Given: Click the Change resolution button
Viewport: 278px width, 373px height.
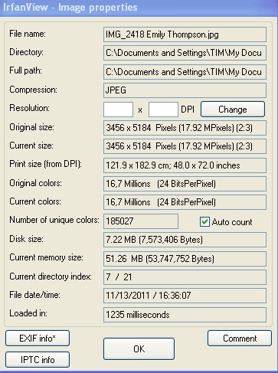Looking at the screenshot, I should pos(233,110).
